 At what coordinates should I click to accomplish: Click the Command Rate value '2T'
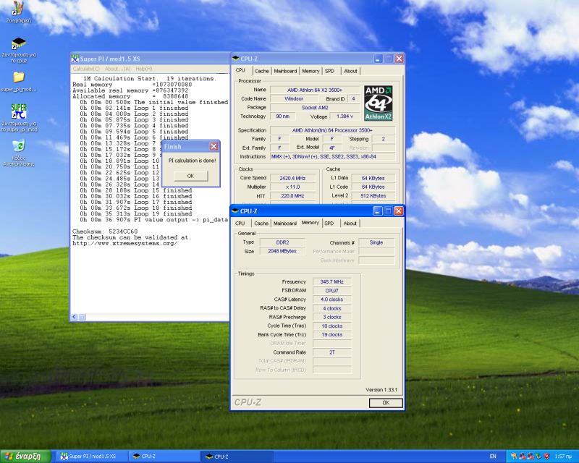332,352
